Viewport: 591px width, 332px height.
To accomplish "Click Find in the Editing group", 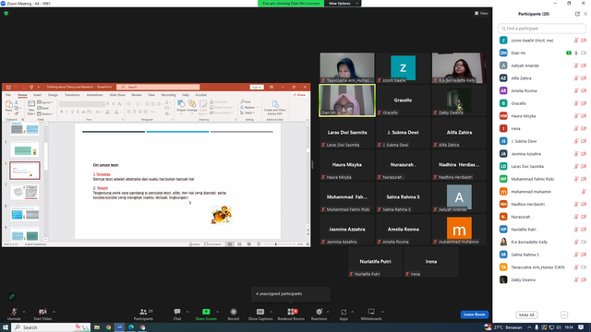I will coord(246,102).
